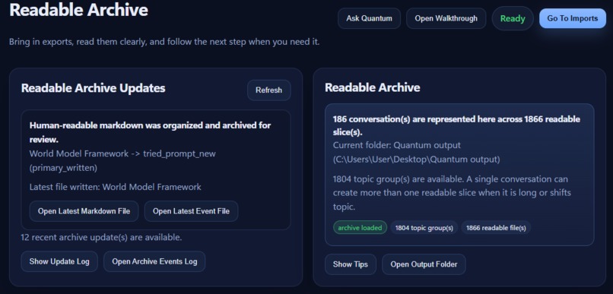
Task: Click the 1866 readable file(s) badge
Action: pos(496,228)
